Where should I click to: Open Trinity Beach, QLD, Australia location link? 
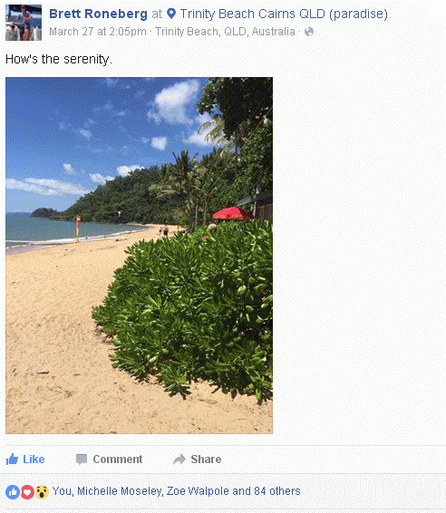(225, 32)
